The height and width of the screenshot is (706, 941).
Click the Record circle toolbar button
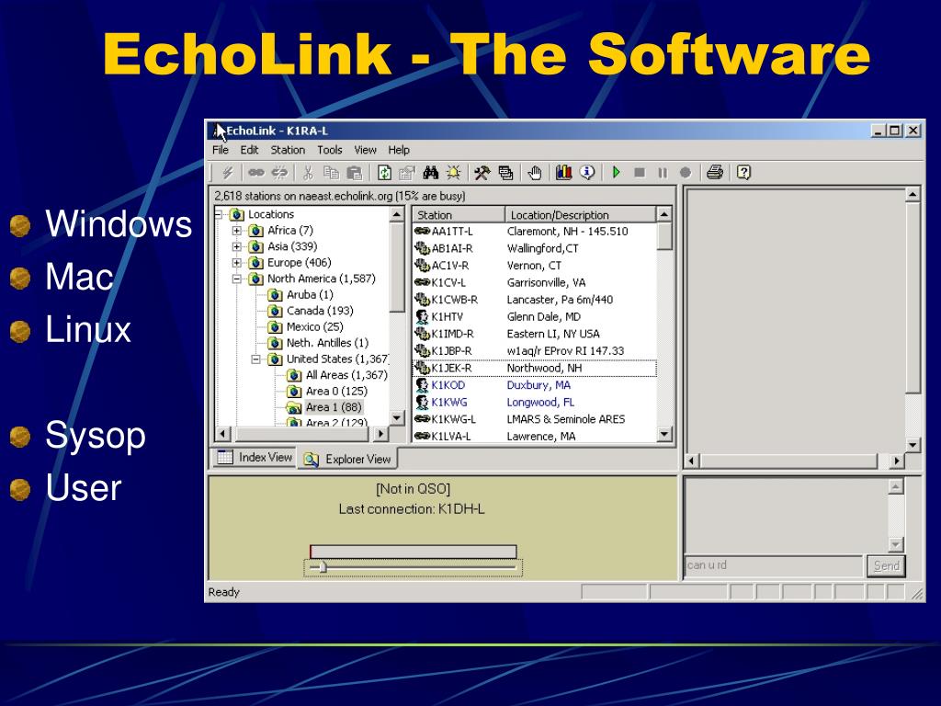[686, 173]
